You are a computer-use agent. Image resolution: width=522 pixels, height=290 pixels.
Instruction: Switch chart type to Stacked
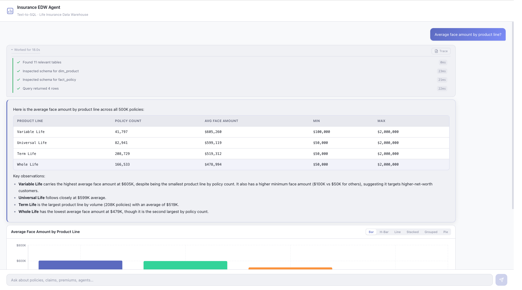[x=412, y=232]
